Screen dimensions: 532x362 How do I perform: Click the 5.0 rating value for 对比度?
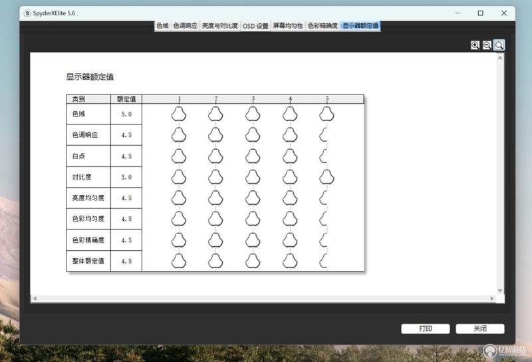pyautogui.click(x=126, y=177)
